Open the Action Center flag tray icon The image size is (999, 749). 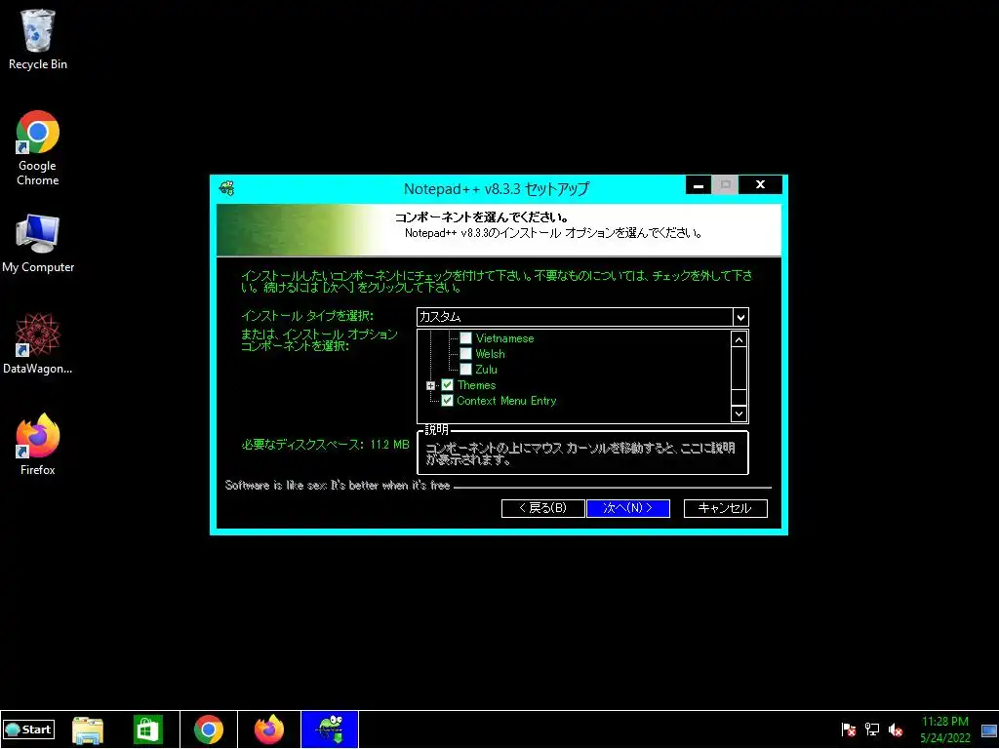[x=848, y=729]
